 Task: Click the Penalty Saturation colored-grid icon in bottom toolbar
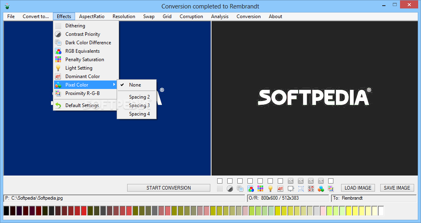point(260,188)
